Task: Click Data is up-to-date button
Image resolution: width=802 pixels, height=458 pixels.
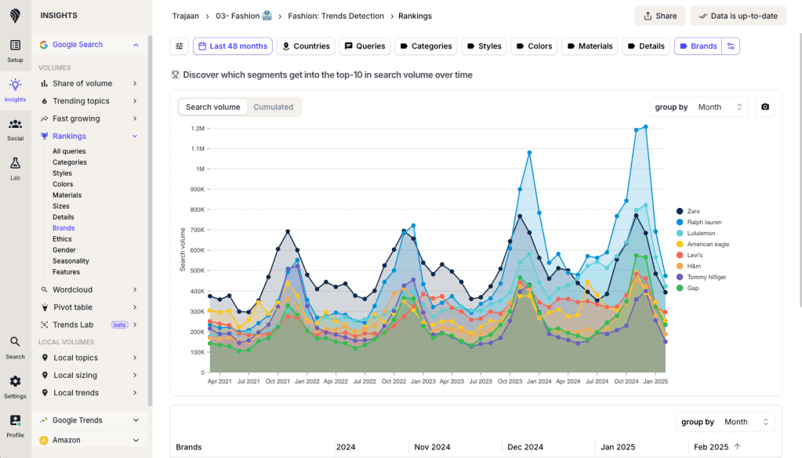Action: pos(738,16)
